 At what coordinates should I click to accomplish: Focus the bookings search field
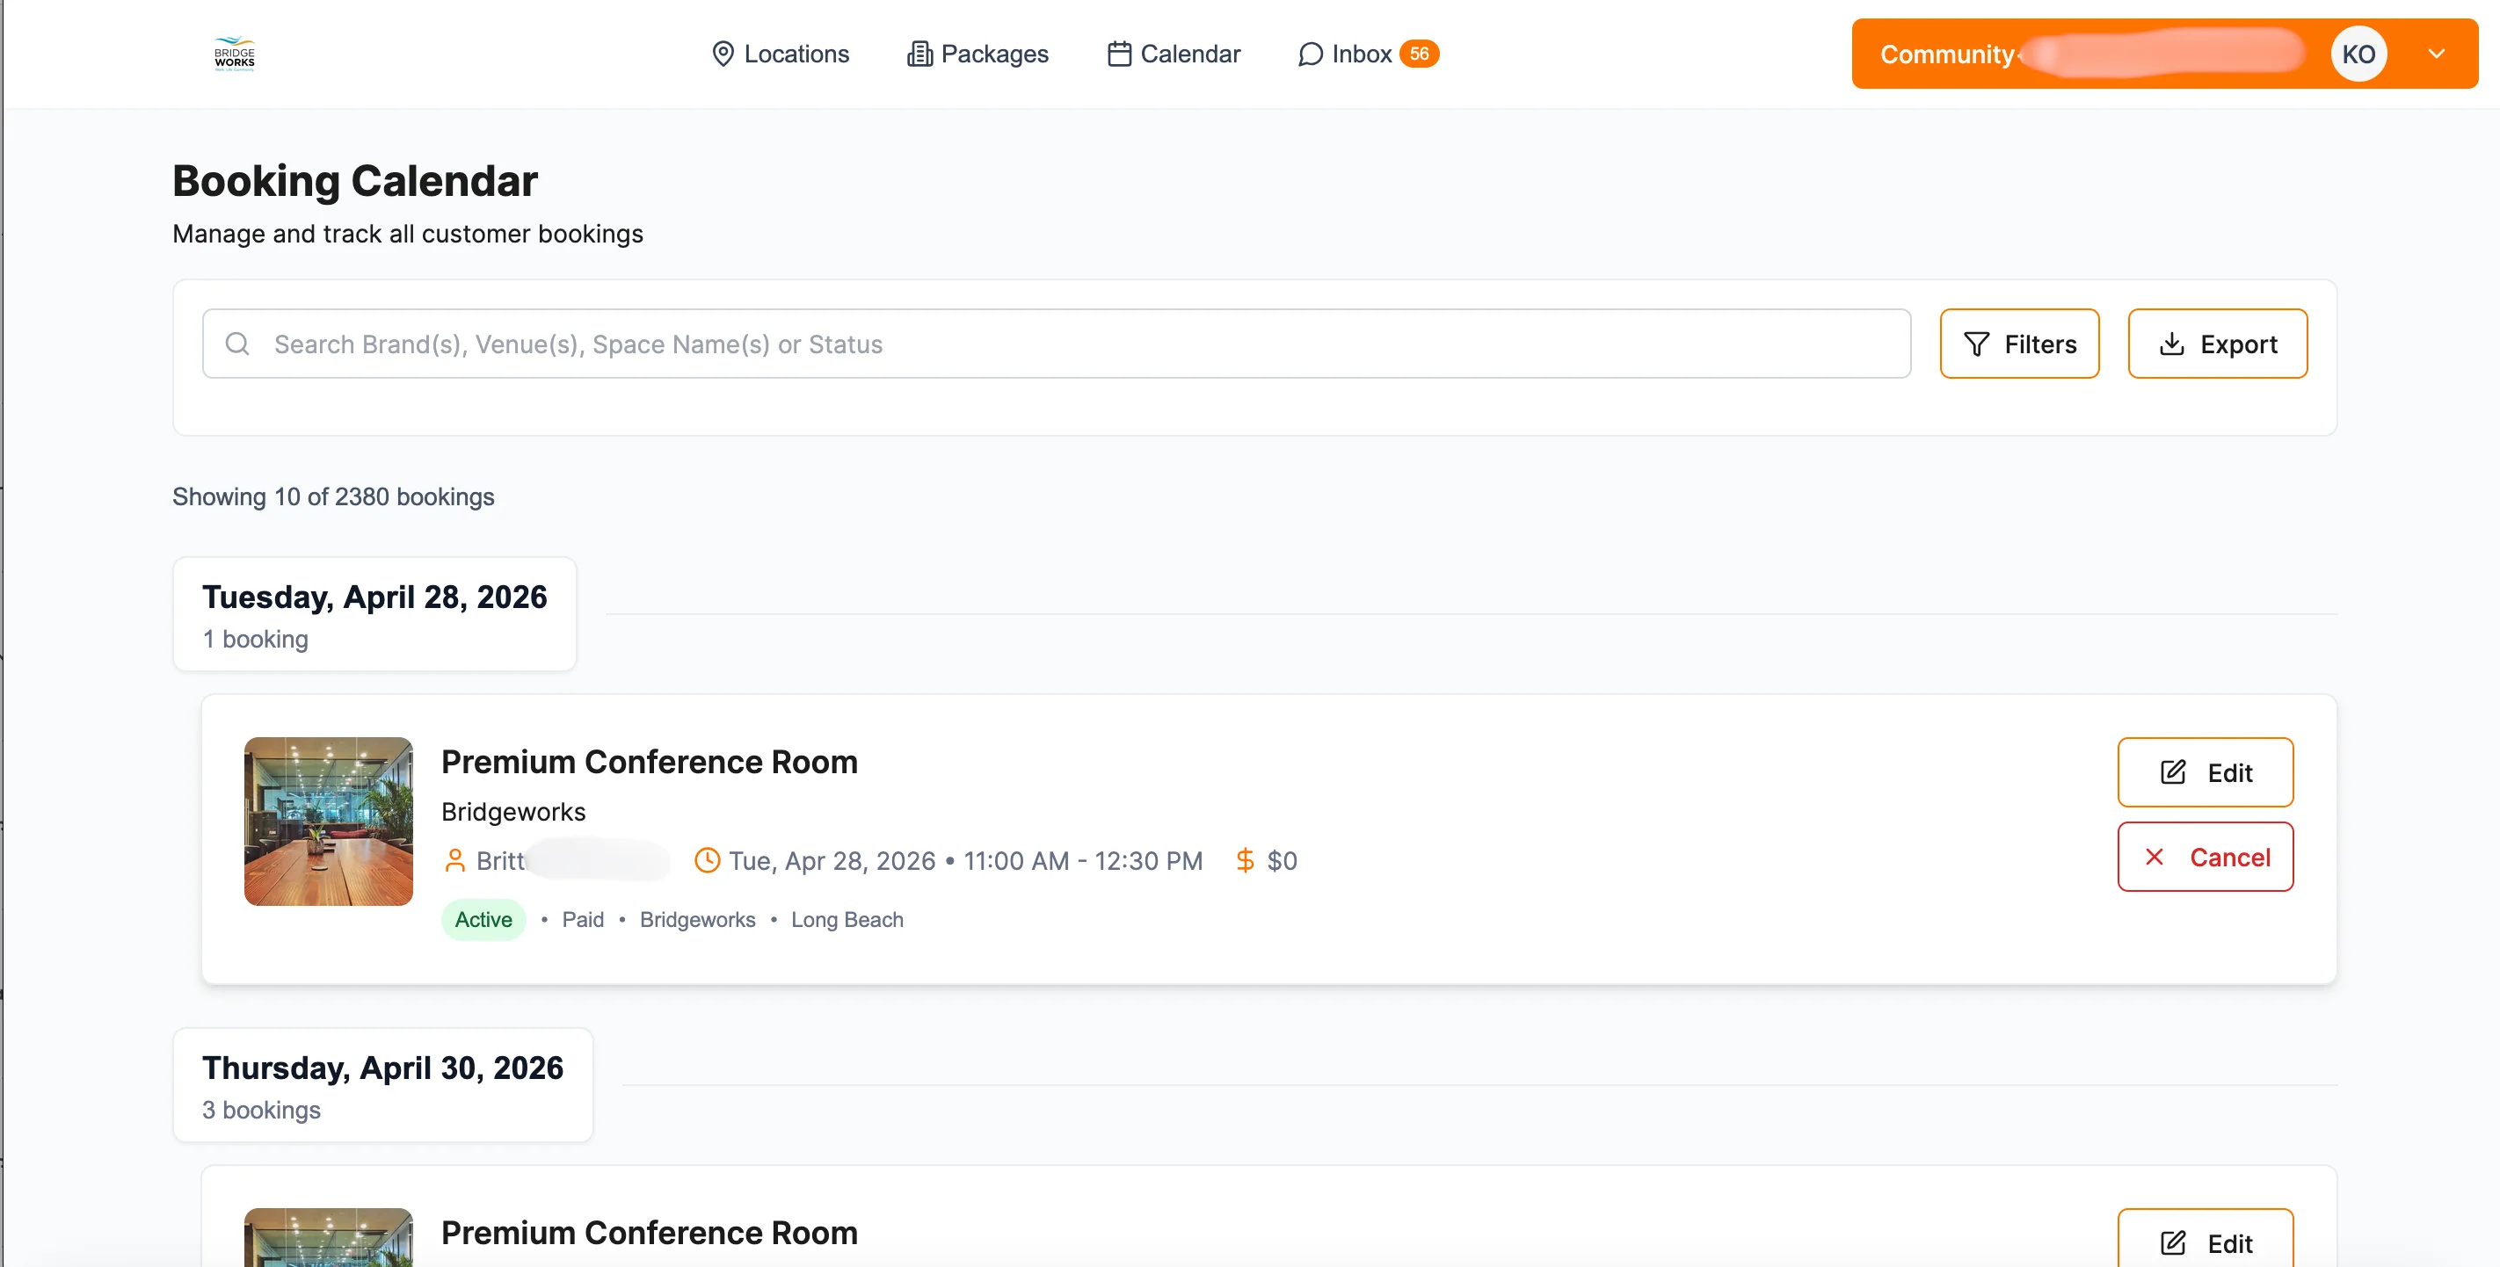click(x=1057, y=344)
